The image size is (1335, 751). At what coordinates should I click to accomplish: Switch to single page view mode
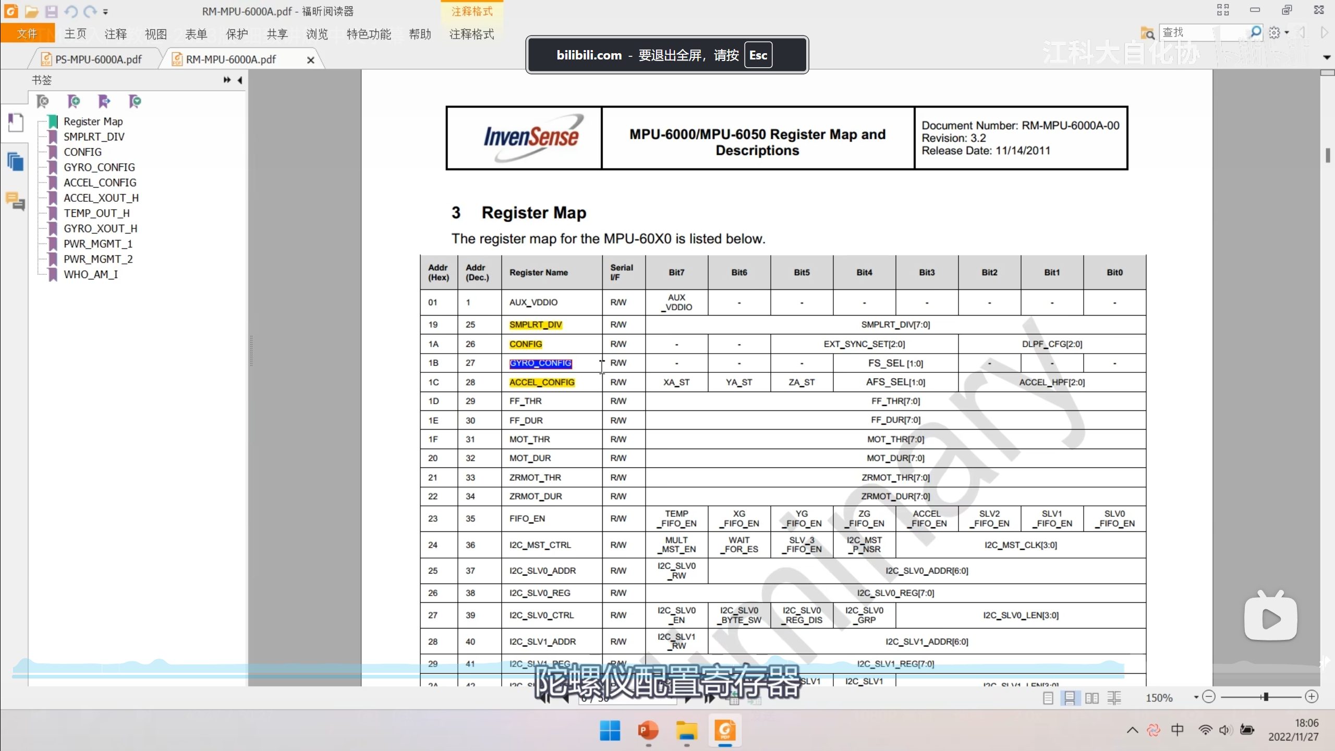point(1048,698)
